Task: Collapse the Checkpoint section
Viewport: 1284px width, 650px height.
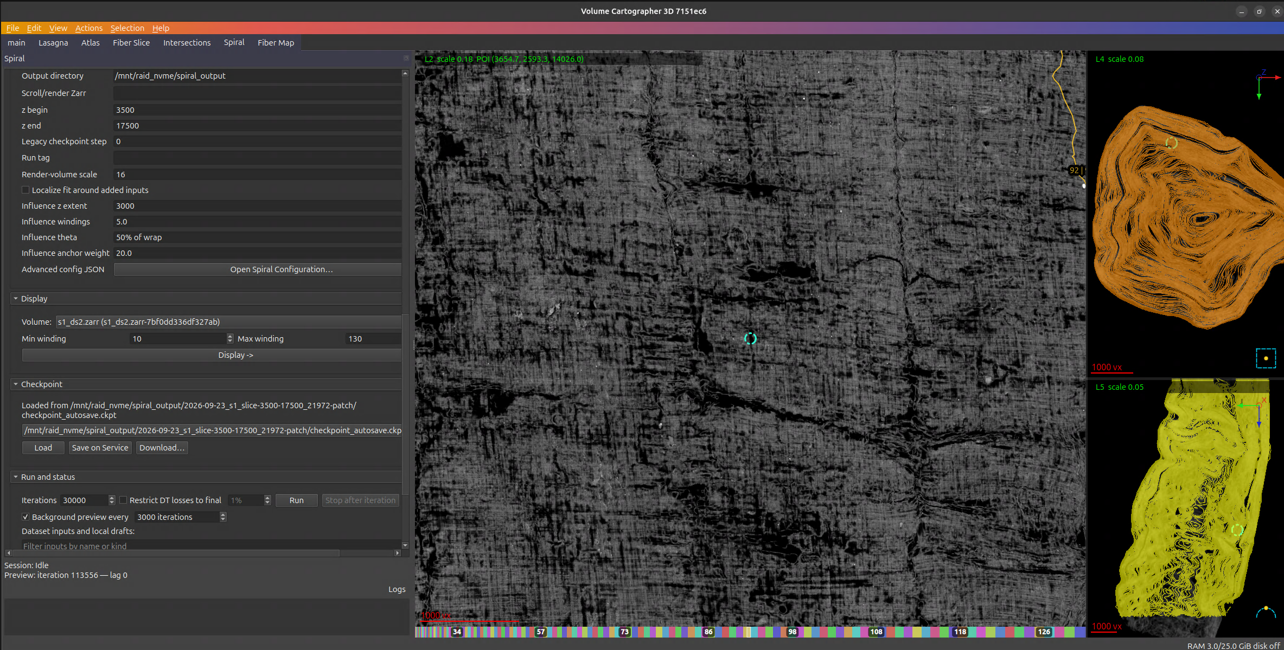Action: pos(16,384)
